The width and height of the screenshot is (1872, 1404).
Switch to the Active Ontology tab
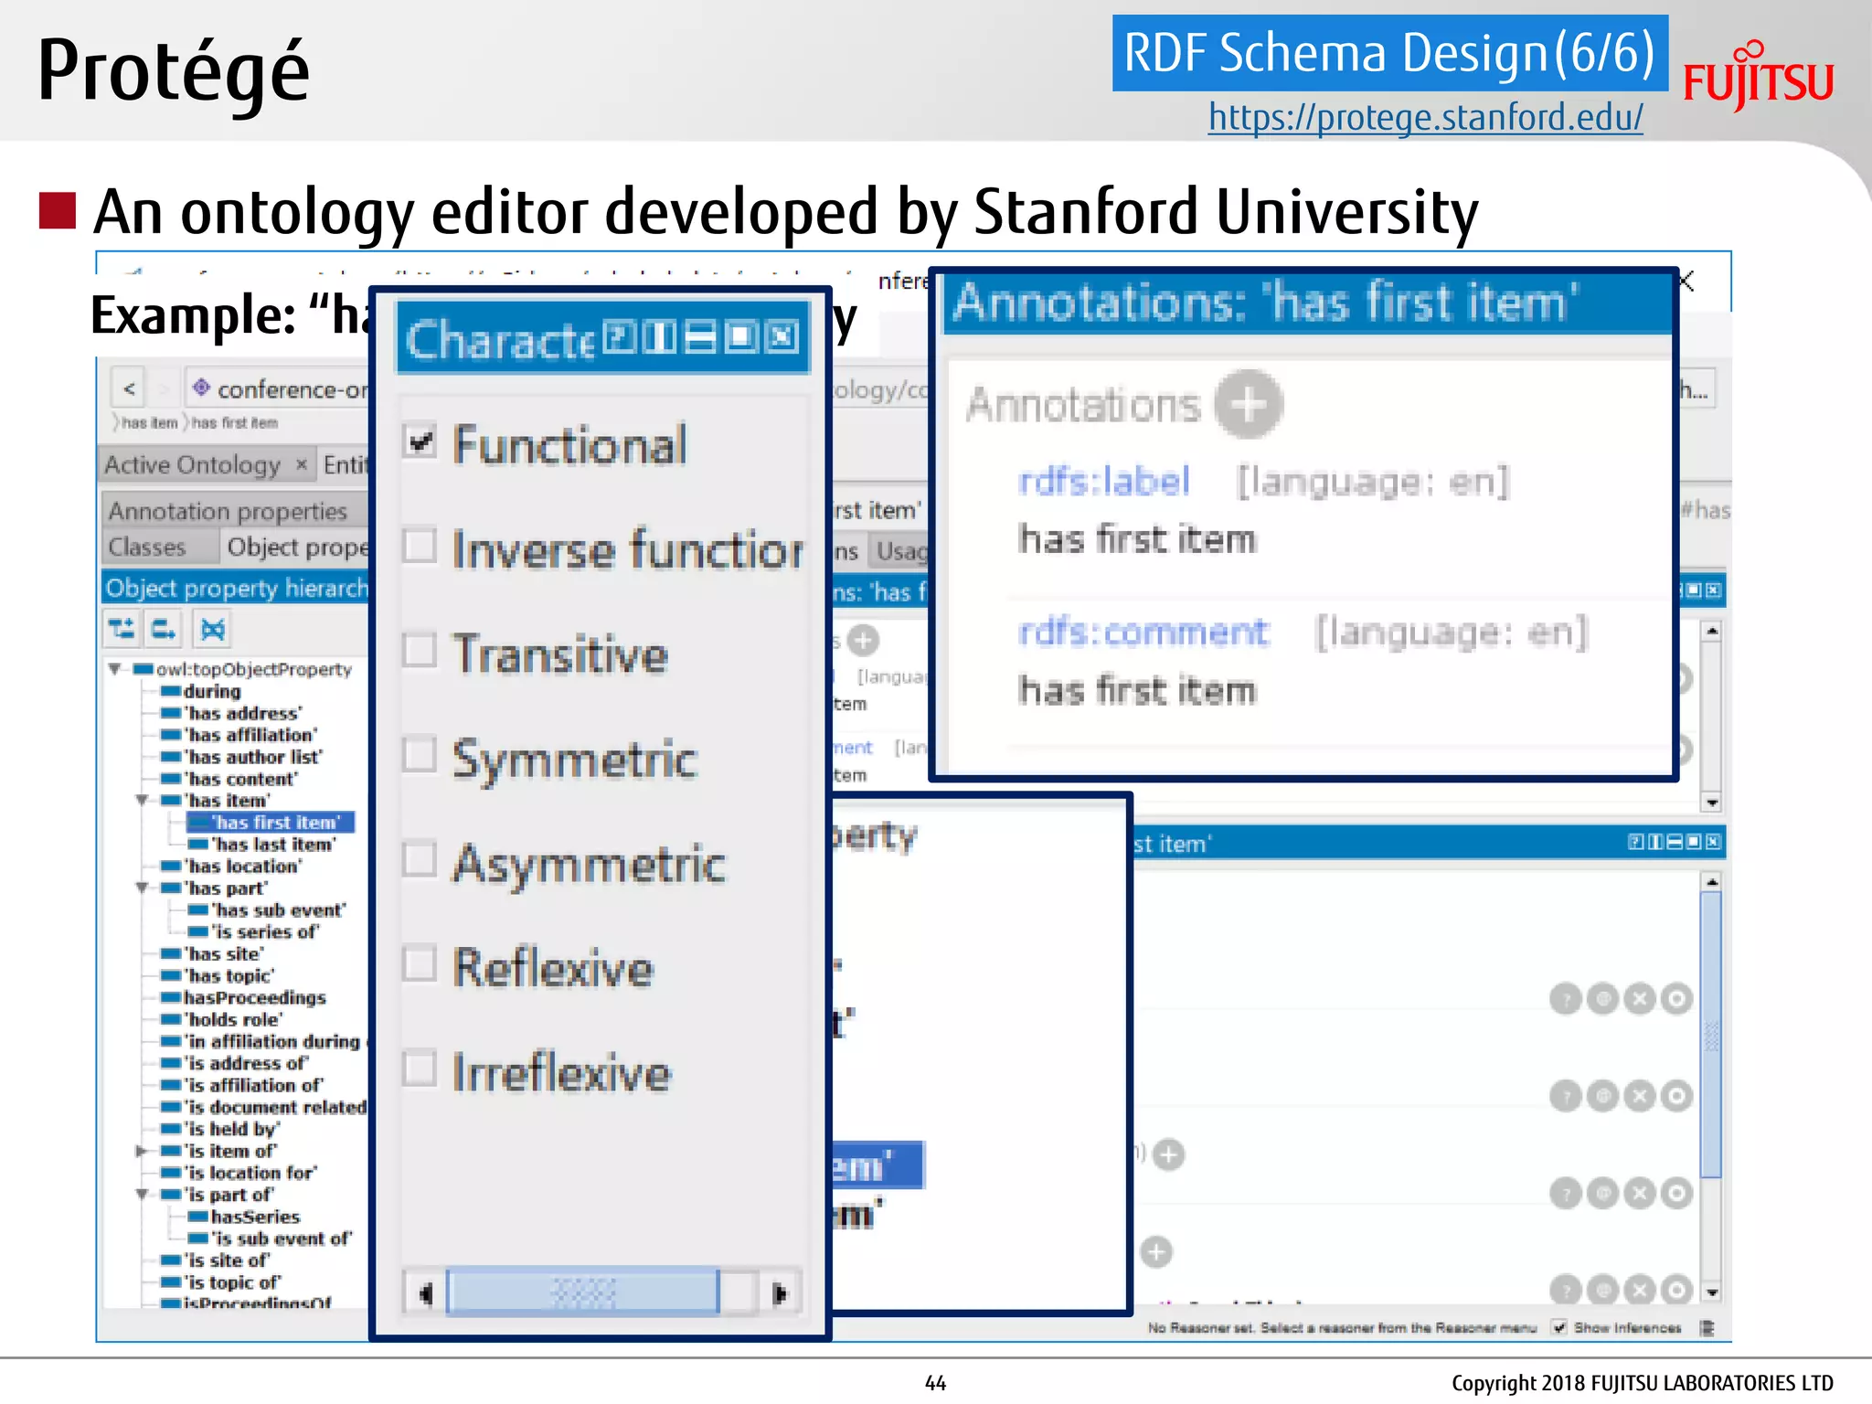coord(193,464)
